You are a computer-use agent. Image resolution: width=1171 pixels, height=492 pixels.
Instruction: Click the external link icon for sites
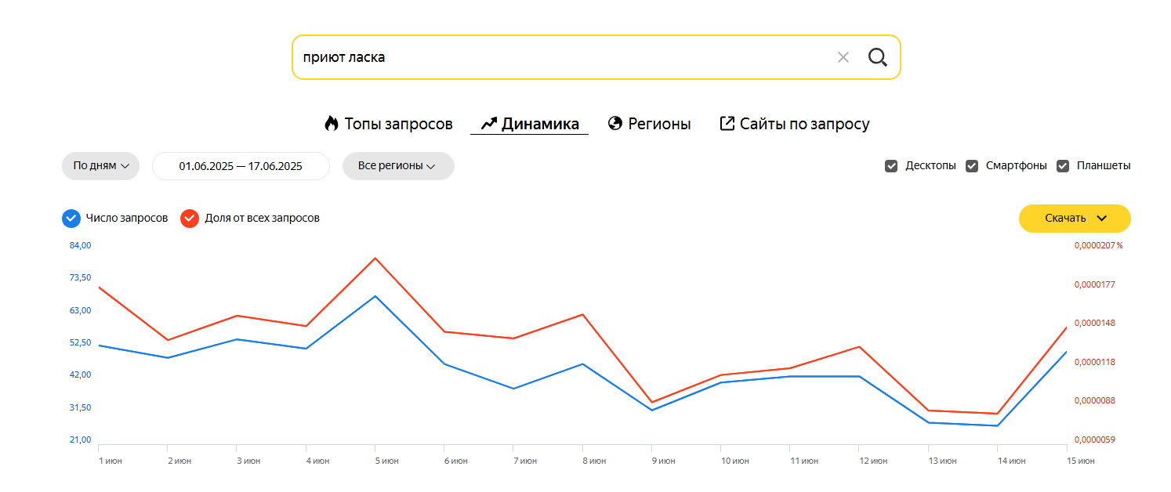(727, 124)
